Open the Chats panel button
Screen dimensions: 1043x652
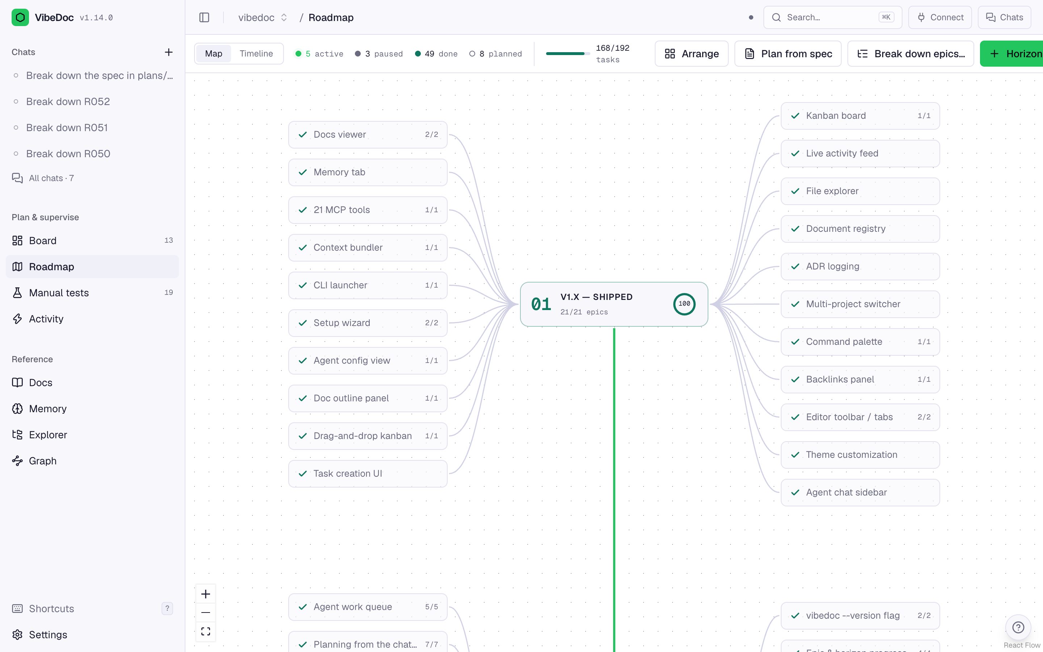pyautogui.click(x=1004, y=18)
